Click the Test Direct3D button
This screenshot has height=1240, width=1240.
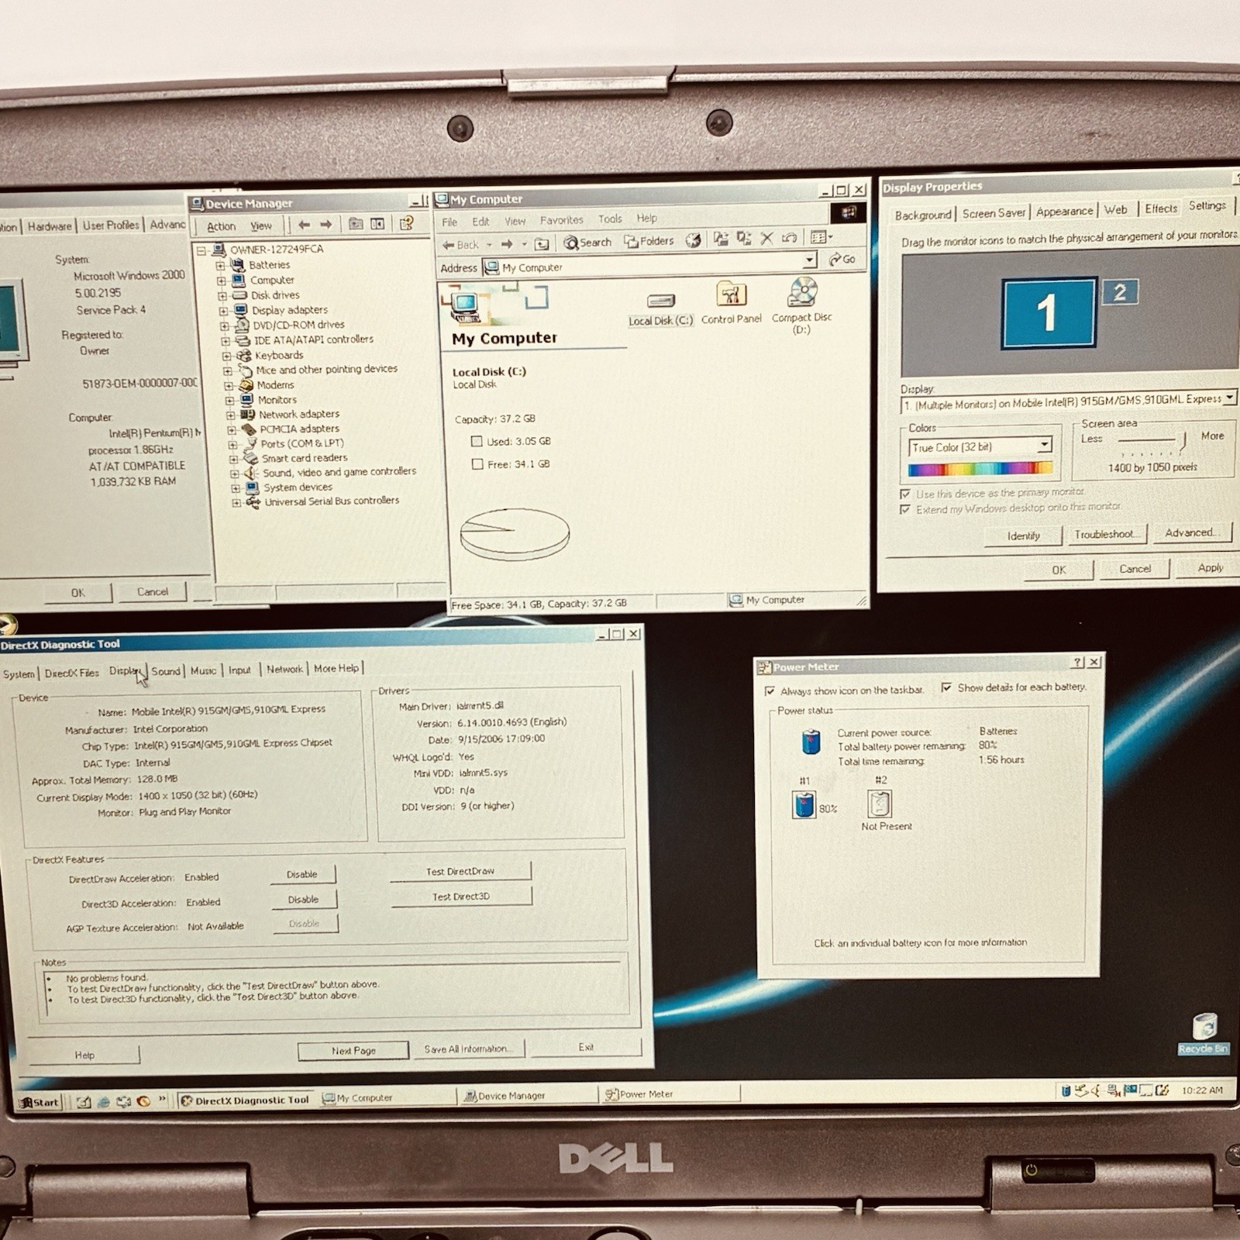point(461,897)
